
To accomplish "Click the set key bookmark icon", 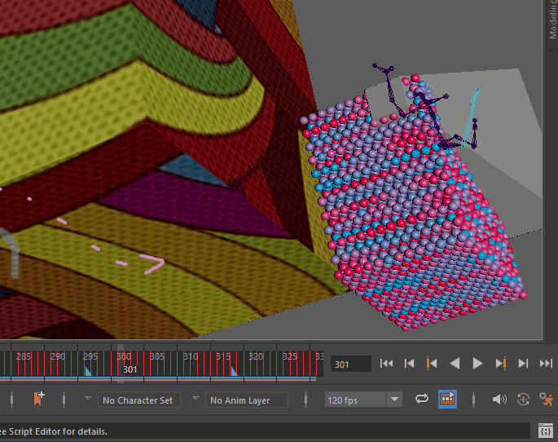I will (38, 400).
